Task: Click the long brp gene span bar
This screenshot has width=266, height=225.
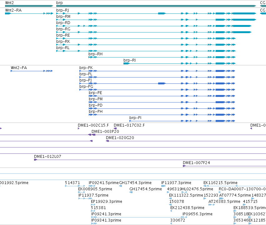Action: point(156,6)
